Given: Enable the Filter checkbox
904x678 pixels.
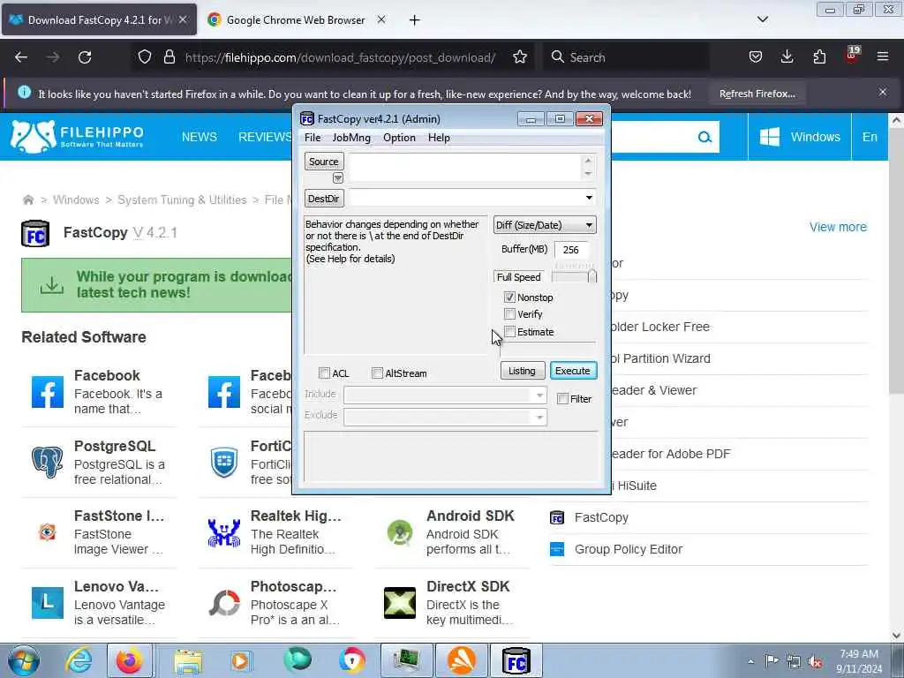Looking at the screenshot, I should coord(562,398).
